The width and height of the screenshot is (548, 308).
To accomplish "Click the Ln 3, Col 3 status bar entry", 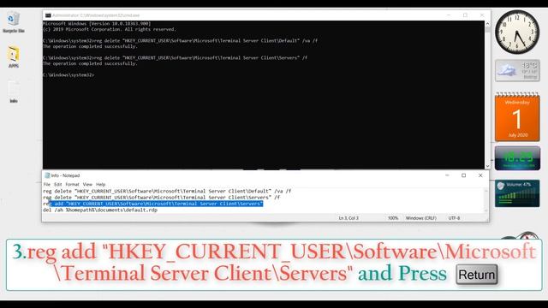I will click(348, 218).
